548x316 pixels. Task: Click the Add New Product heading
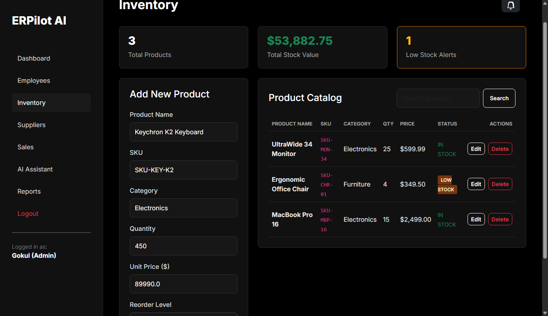[169, 94]
